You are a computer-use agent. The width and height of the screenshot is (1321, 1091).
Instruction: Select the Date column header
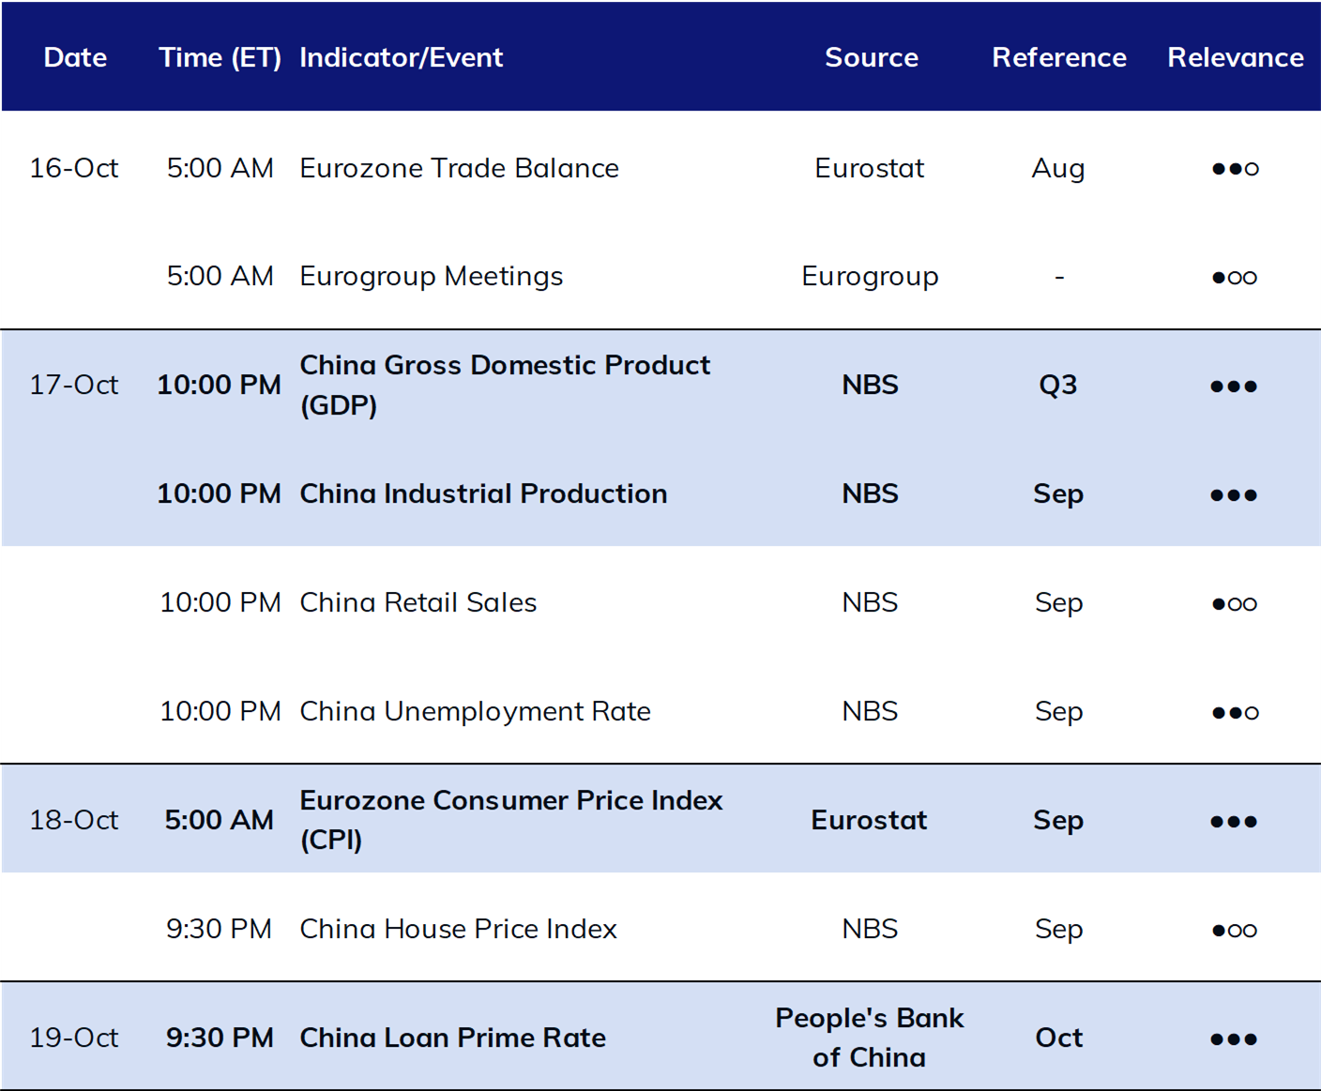click(75, 57)
